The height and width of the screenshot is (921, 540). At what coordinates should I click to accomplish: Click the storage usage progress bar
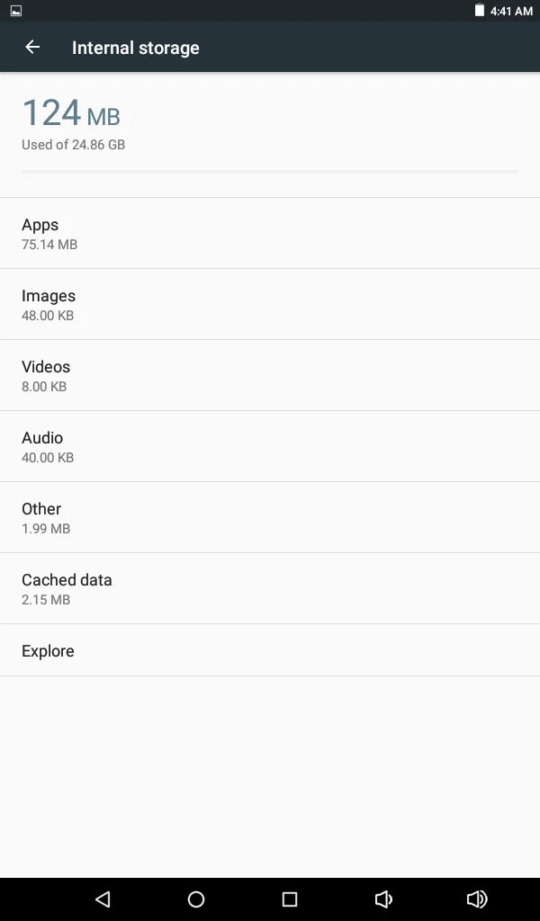[270, 171]
